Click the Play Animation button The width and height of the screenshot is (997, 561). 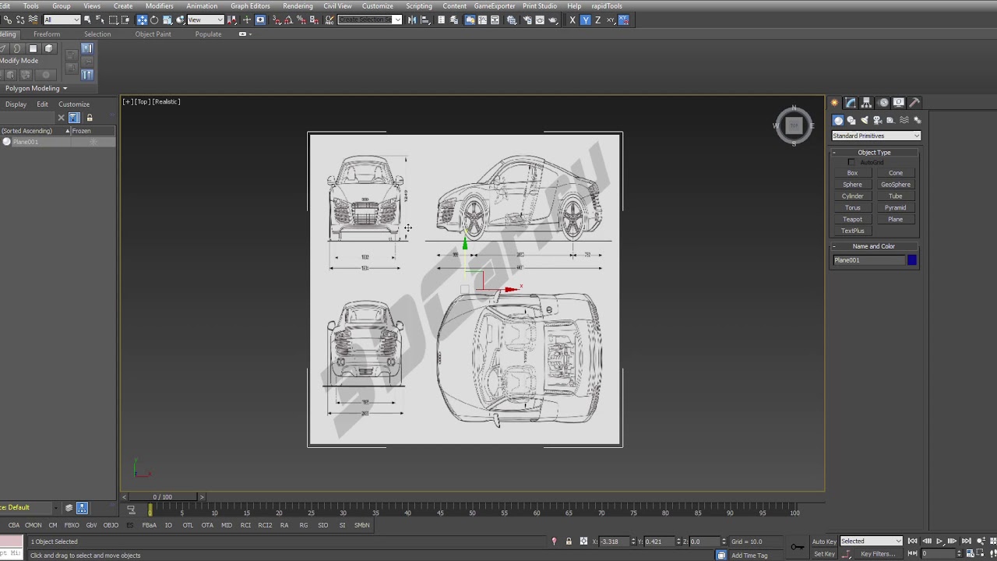pyautogui.click(x=939, y=542)
